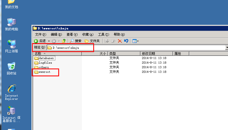Viewport: 228px width, 130px height.
Task: Open the Back button history dropdown
Action: [x=49, y=41]
